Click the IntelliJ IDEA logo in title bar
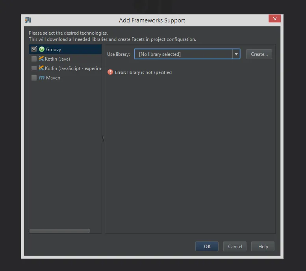The width and height of the screenshot is (306, 271). pos(28,20)
